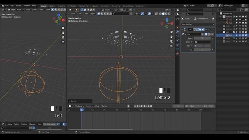Hide the top Collection via eye icon

240,16
